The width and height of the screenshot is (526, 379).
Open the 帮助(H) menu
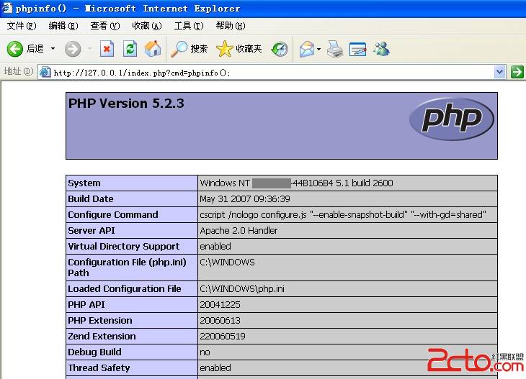(x=231, y=26)
